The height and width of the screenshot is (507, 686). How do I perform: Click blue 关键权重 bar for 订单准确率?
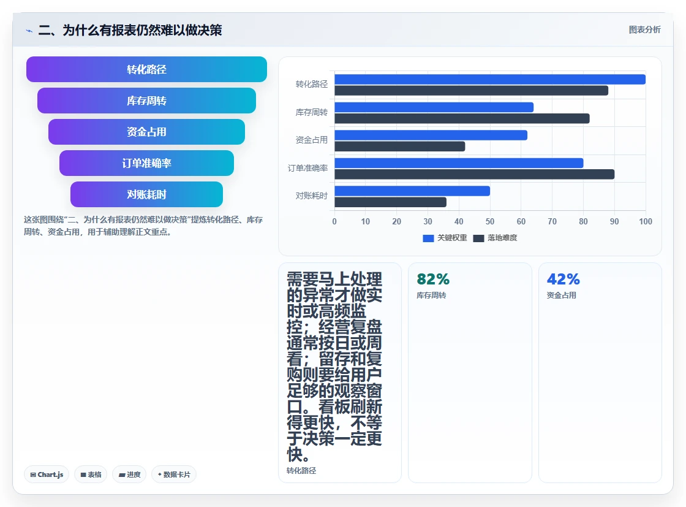(x=459, y=163)
